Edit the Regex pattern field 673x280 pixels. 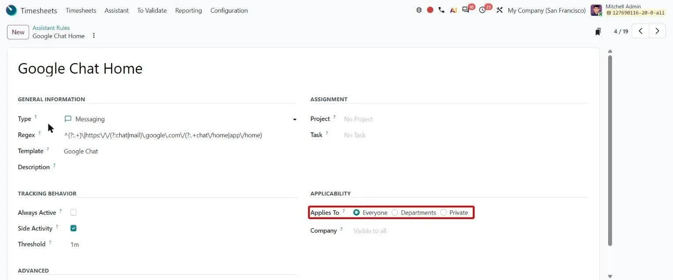tap(180, 135)
